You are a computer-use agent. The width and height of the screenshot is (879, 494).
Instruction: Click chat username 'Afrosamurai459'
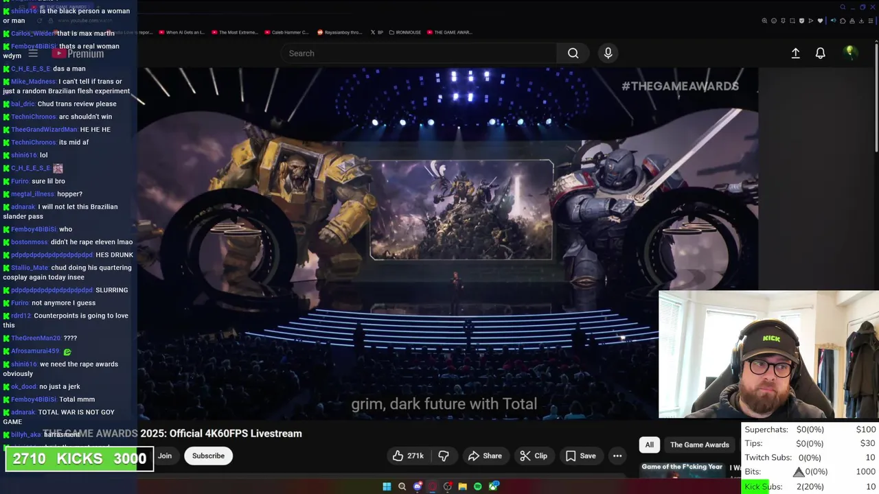pyautogui.click(x=36, y=351)
